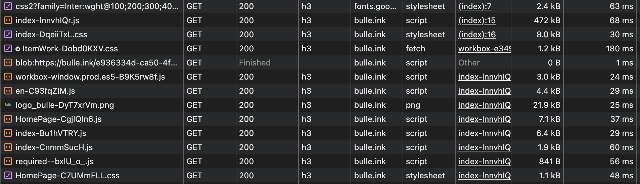
Task: Click the Finished status of the blob request
Action: pyautogui.click(x=255, y=63)
